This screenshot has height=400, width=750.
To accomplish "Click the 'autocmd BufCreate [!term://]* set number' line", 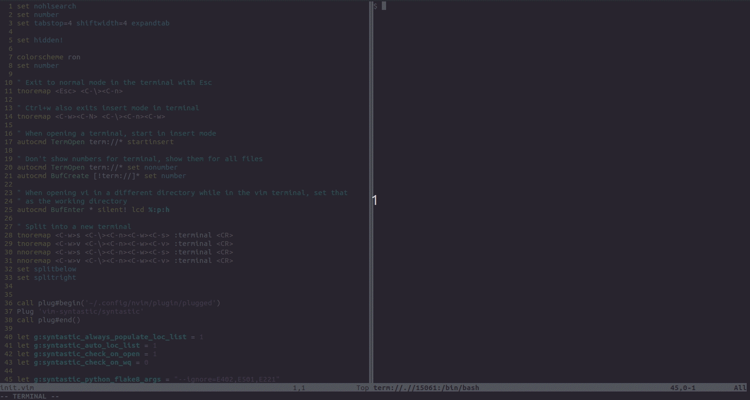I will 101,176.
